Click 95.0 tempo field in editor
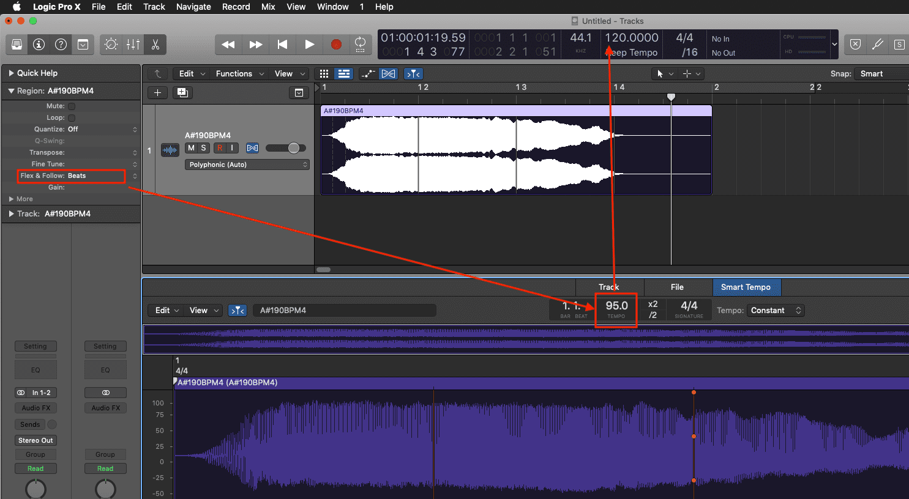This screenshot has width=909, height=499. (616, 306)
